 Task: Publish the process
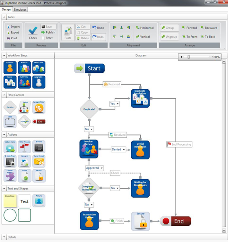[x=48, y=32]
